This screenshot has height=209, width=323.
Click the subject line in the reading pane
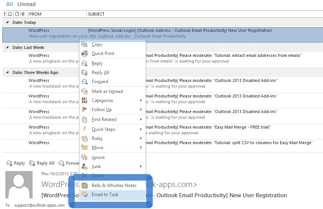(164, 195)
